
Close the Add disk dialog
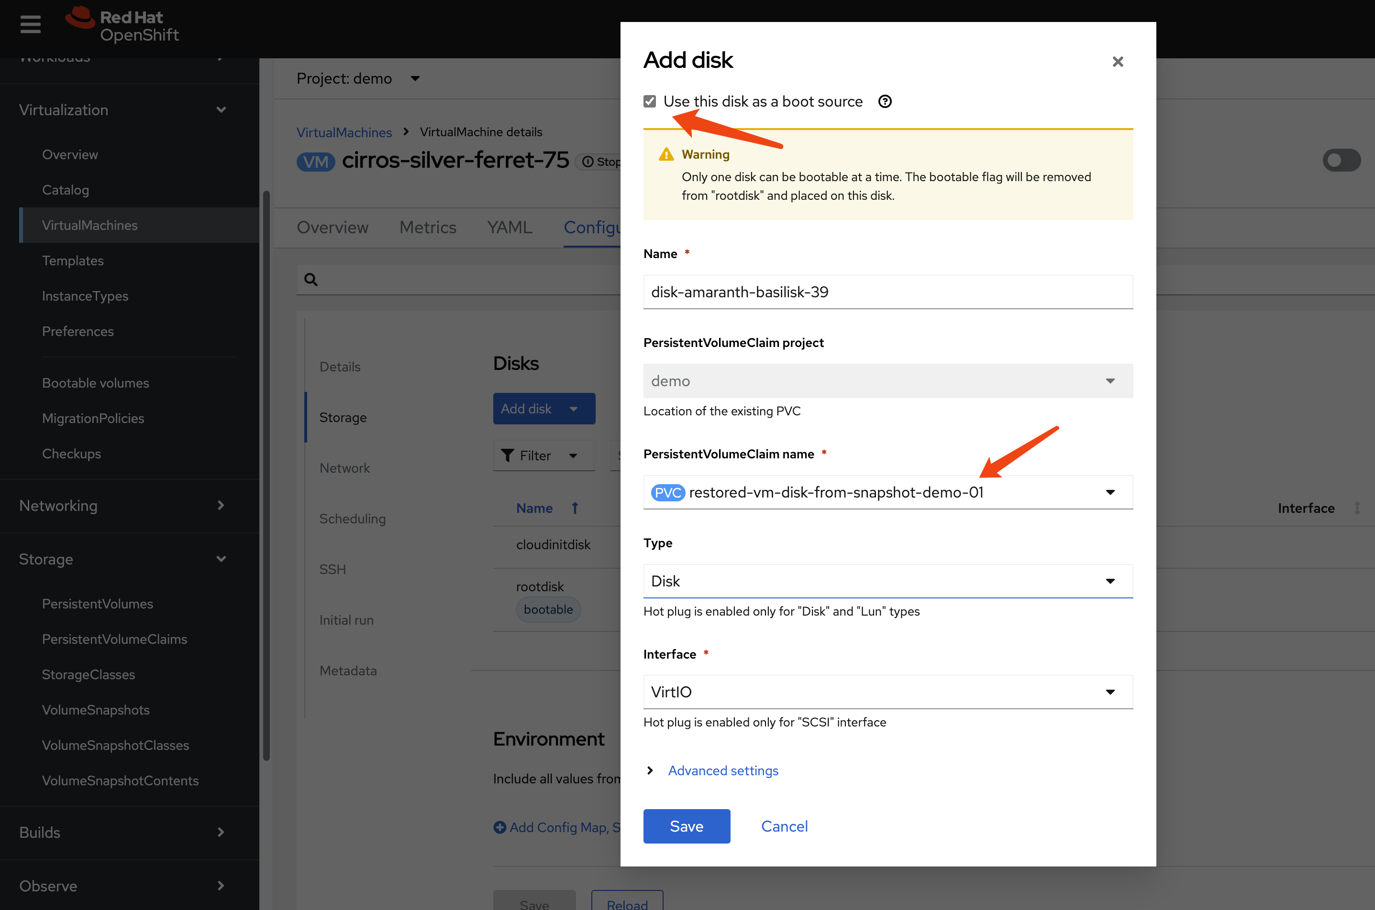click(x=1117, y=62)
